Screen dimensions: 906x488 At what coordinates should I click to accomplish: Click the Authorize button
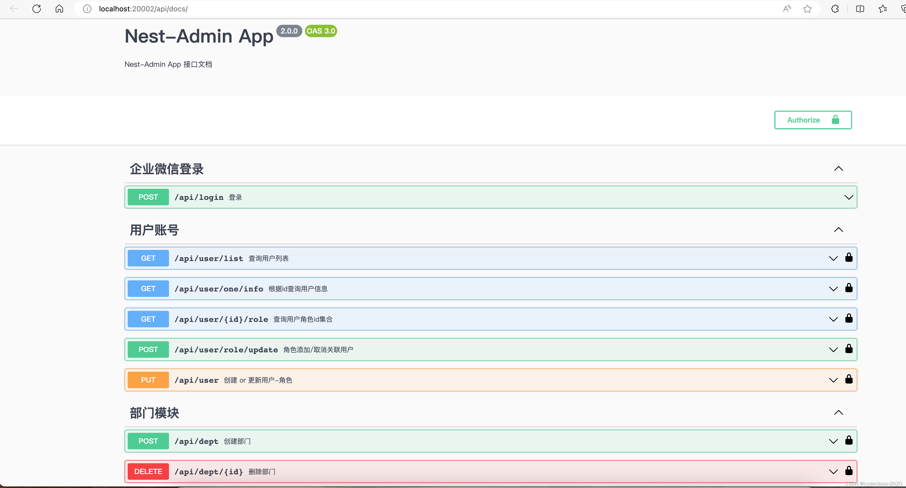[x=813, y=120]
